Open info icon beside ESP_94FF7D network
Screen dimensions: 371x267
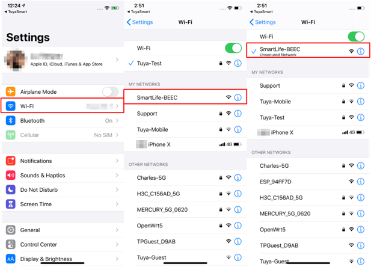[x=361, y=181]
